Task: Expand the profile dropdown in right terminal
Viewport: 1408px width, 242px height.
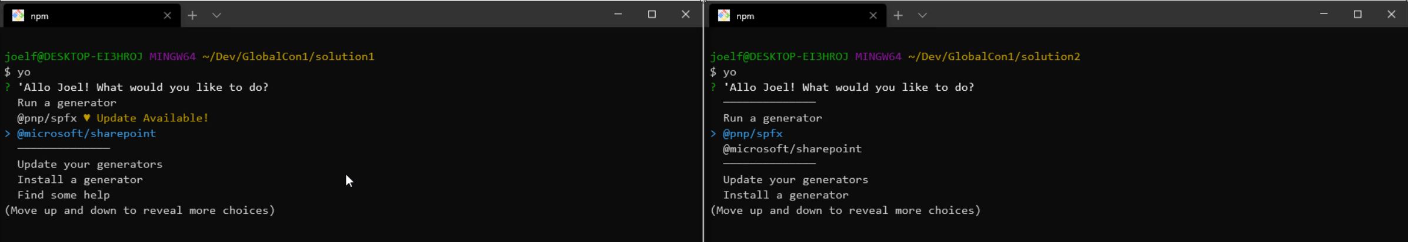Action: point(922,16)
